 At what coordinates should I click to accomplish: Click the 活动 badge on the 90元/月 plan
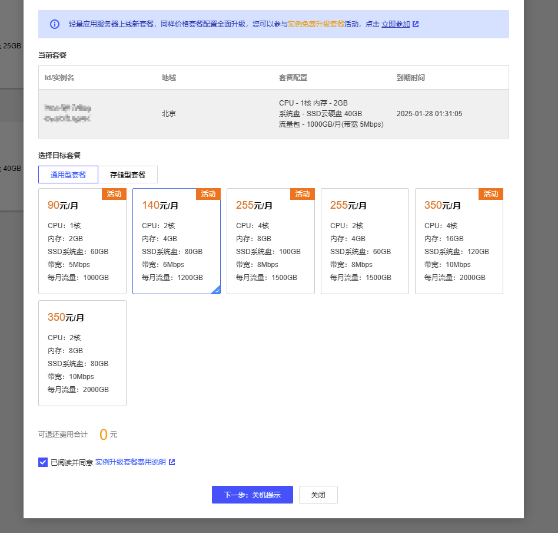[x=114, y=194]
